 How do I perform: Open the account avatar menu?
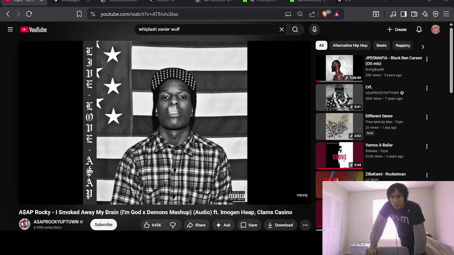click(436, 29)
